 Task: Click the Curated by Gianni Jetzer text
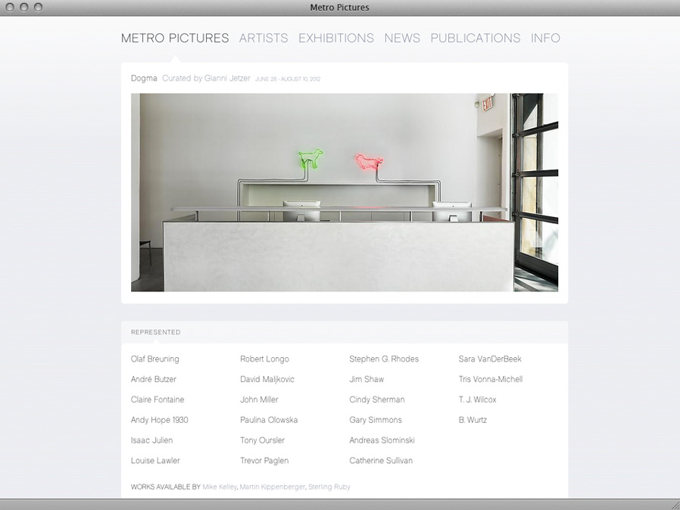click(x=206, y=79)
